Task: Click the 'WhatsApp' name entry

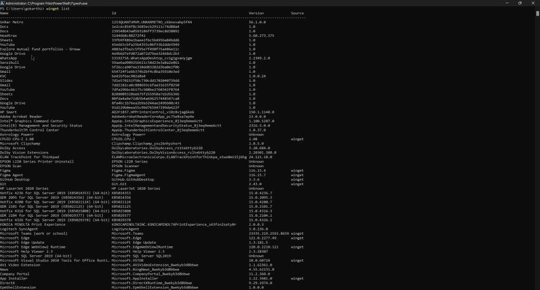Action: pos(8,58)
